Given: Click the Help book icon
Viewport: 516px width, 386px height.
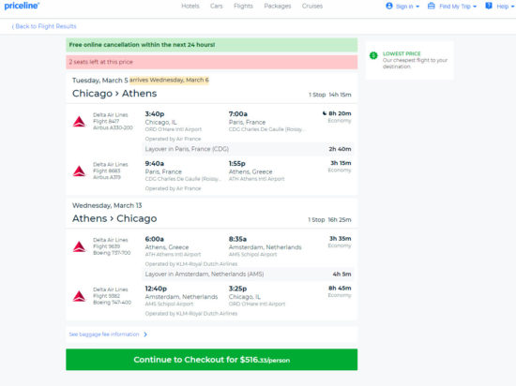Looking at the screenshot, I should coord(489,6).
